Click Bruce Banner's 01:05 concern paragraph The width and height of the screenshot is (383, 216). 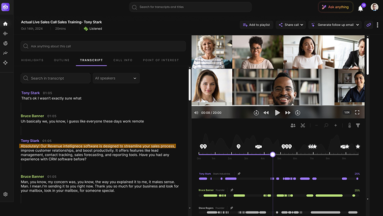pyautogui.click(x=100, y=186)
